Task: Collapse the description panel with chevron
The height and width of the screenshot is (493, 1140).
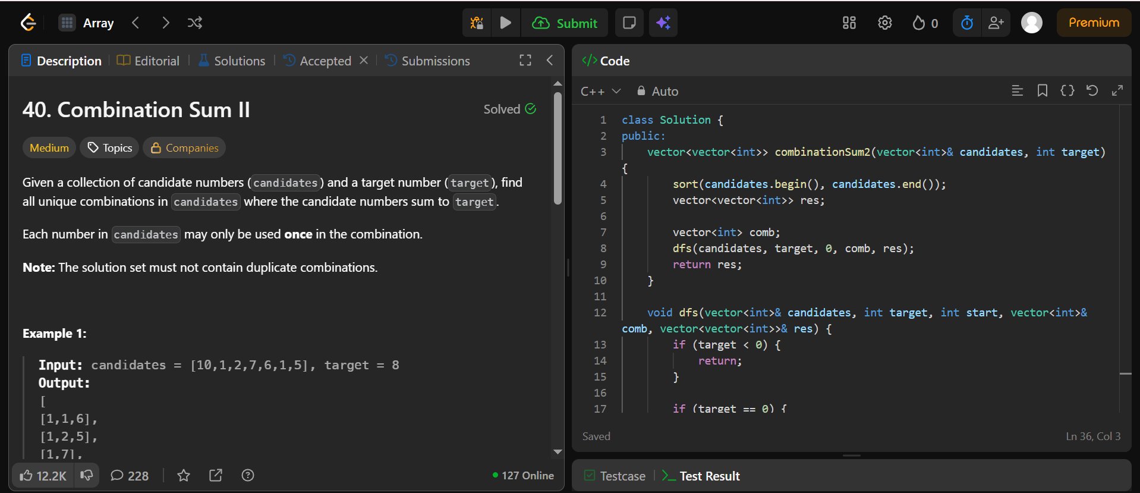Action: pyautogui.click(x=550, y=61)
